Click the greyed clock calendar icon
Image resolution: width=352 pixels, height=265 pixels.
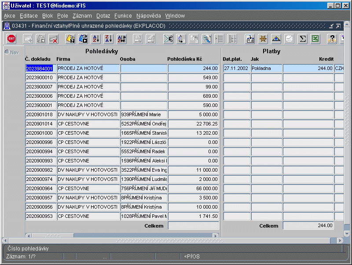[289, 39]
